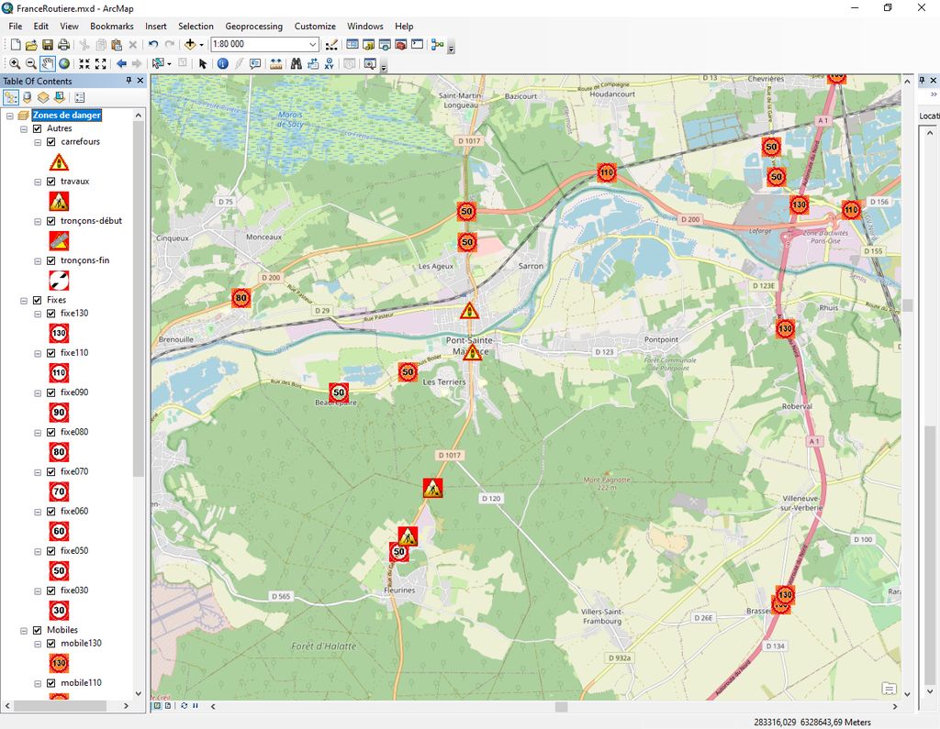Click the Select Elements arrow tool
Viewport: 940px width, 729px height.
click(x=203, y=63)
